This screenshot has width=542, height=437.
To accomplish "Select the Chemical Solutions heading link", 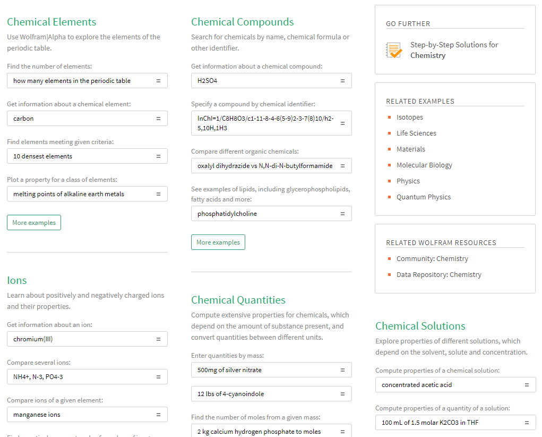I will click(x=420, y=326).
